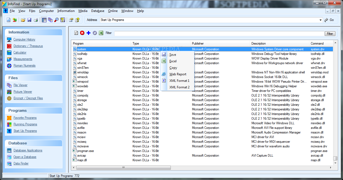Choose Save from the context menu
Viewport: 343px width, 180px height.
tap(178, 55)
